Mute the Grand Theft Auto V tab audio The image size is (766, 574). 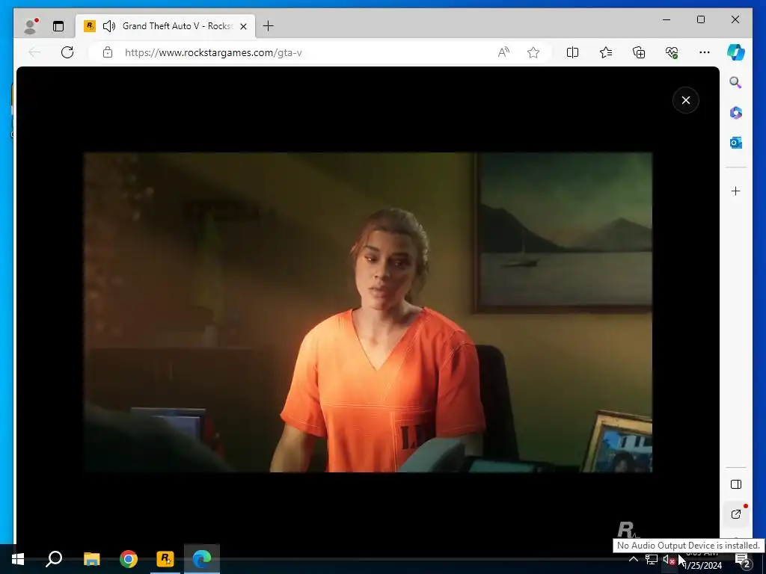click(109, 26)
